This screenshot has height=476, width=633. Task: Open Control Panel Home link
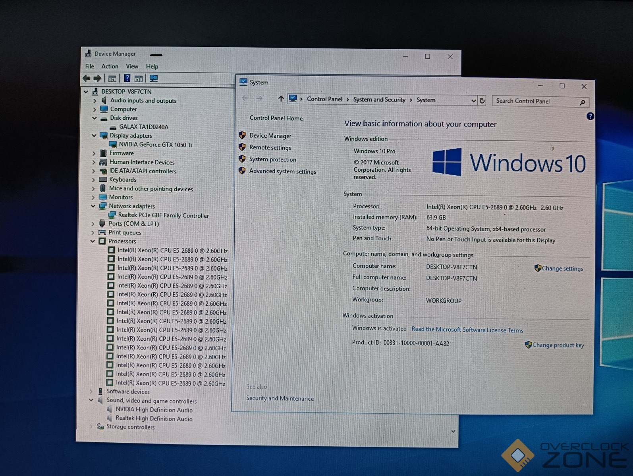coord(276,118)
